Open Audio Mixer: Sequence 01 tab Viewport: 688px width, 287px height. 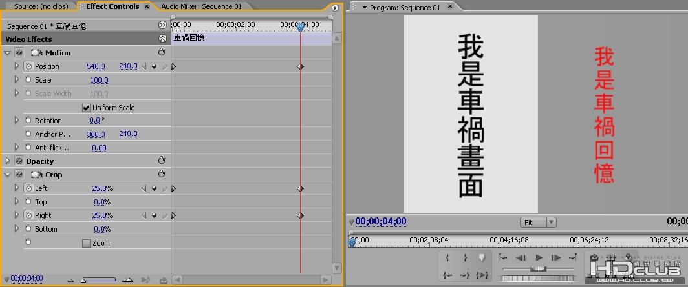click(201, 6)
